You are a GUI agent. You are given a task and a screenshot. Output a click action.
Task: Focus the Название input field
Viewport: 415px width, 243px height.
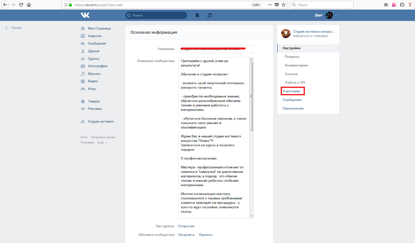tap(216, 49)
